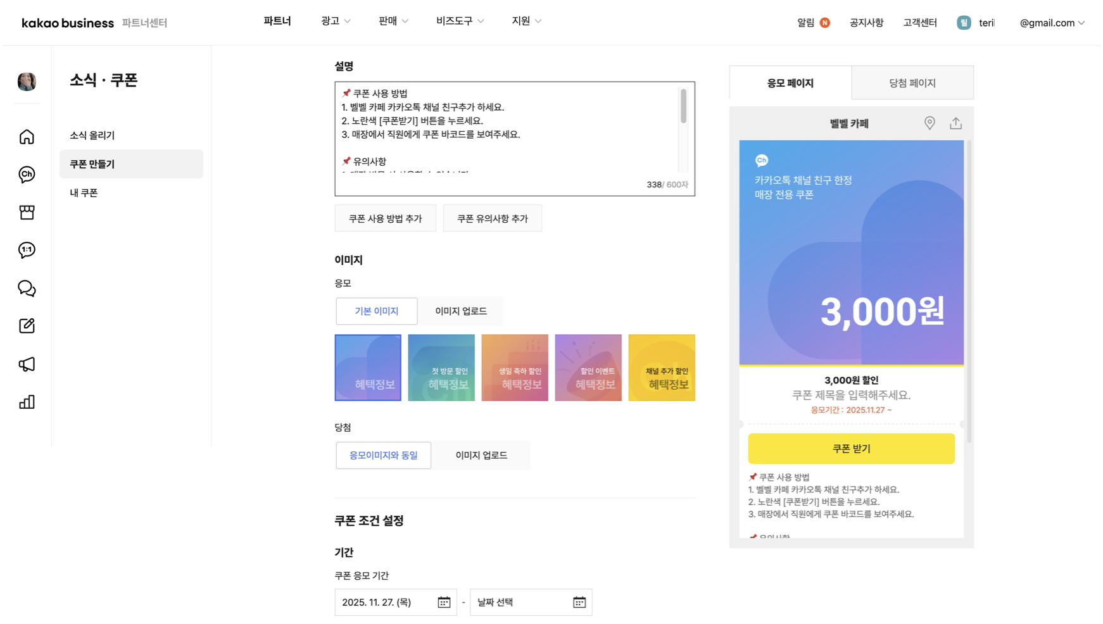Click the megaphone icon in the sidebar
1103x624 pixels.
27,364
